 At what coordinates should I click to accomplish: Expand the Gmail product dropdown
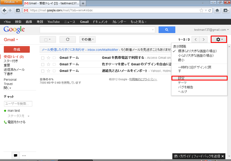point(11,40)
